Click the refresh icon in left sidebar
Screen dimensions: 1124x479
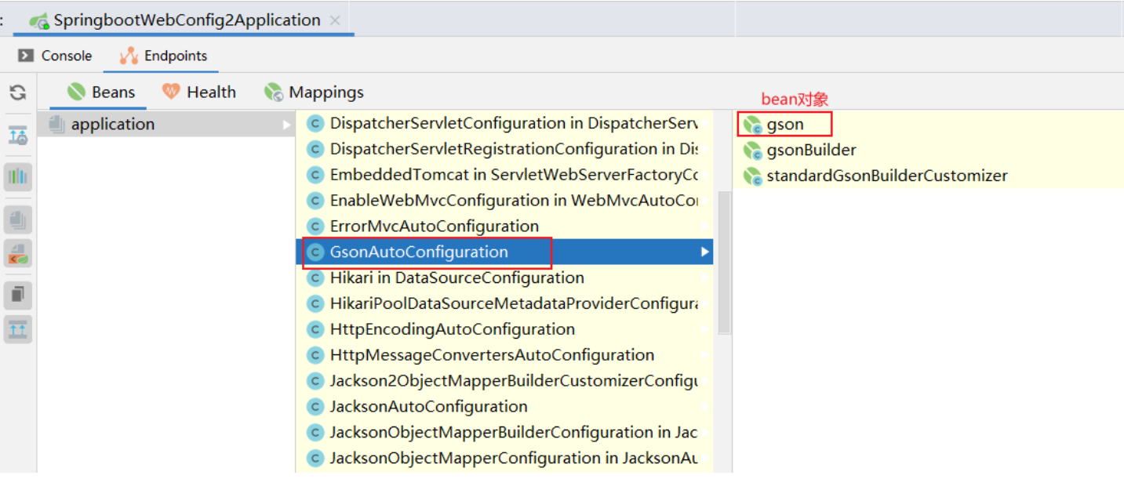tap(18, 93)
